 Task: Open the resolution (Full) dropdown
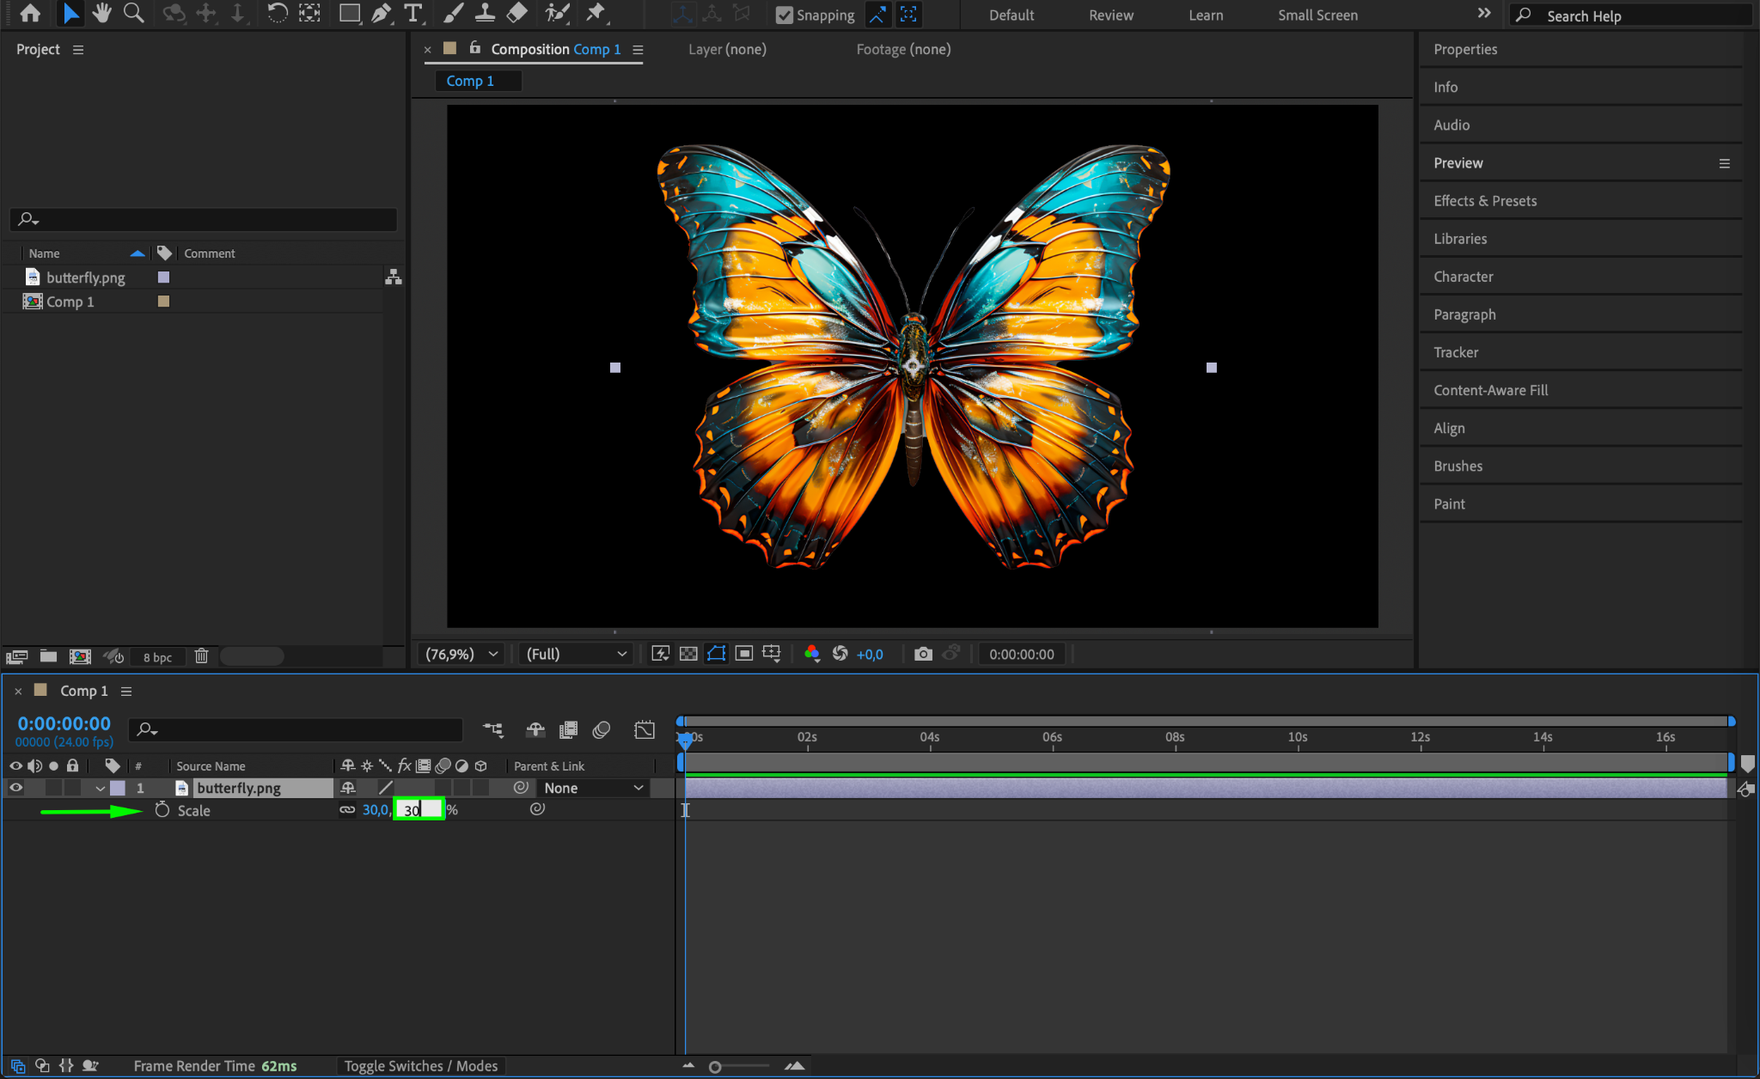click(576, 654)
